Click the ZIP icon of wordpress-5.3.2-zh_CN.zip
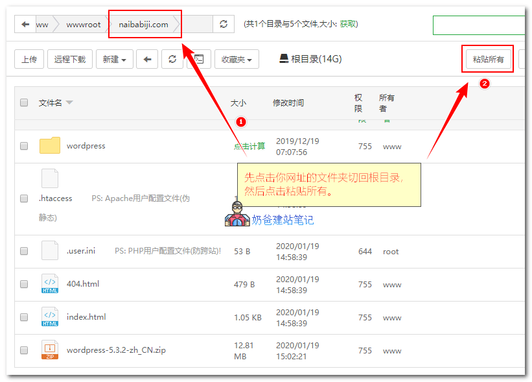Screen dimensions: 532x382 pos(49,350)
